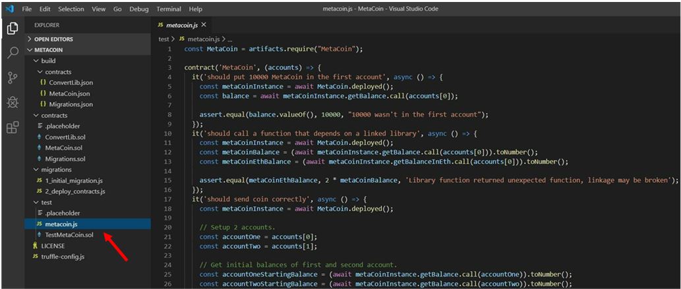The height and width of the screenshot is (289, 681).
Task: Click the test breadcrumb in editor path
Action: (164, 39)
